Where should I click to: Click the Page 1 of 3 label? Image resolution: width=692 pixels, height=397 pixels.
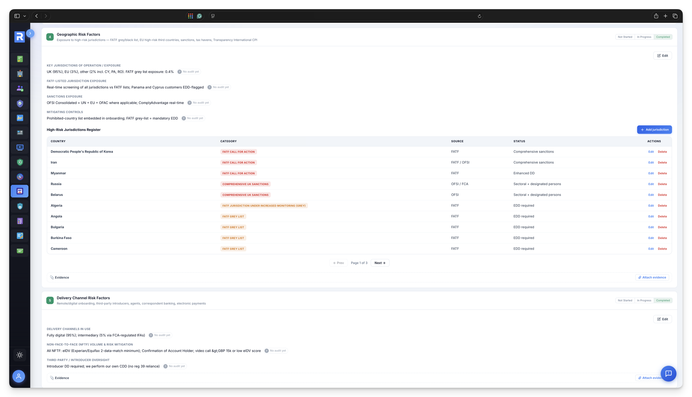point(359,263)
